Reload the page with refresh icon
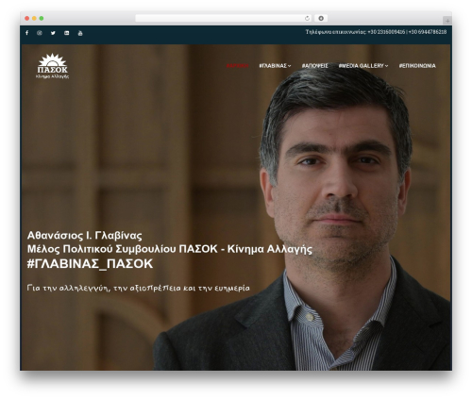472x399 pixels. coord(307,18)
